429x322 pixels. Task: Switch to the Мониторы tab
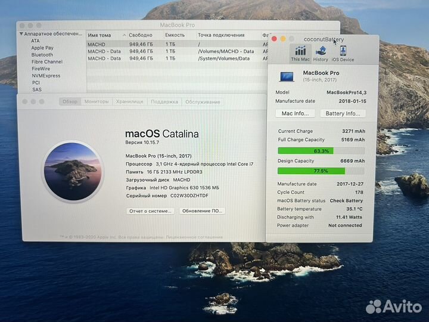click(x=97, y=102)
